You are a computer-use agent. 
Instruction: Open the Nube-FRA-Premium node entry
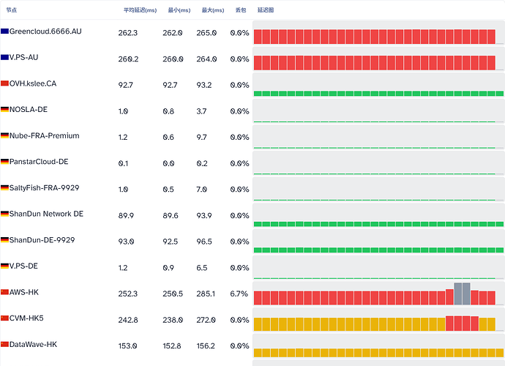44,135
